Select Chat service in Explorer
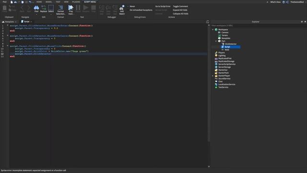Screen dimensions: 307x173 tap(220, 81)
